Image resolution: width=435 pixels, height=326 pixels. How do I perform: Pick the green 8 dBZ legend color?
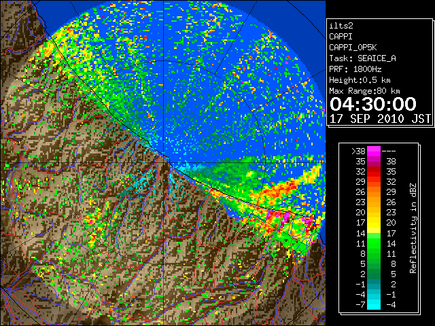pyautogui.click(x=374, y=253)
